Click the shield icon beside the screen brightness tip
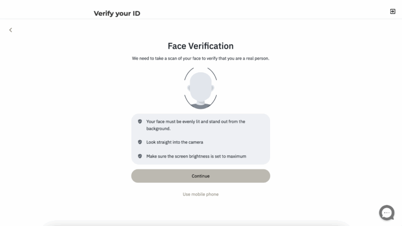The image size is (402, 226). click(x=140, y=156)
